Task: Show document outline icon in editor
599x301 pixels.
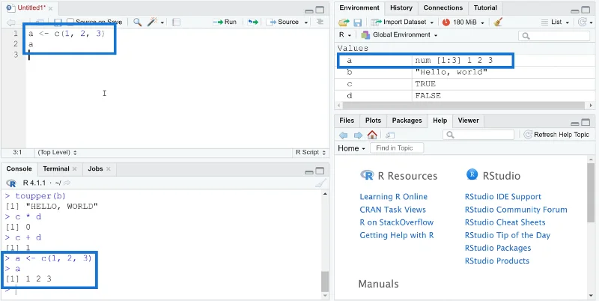Action: pyautogui.click(x=320, y=22)
